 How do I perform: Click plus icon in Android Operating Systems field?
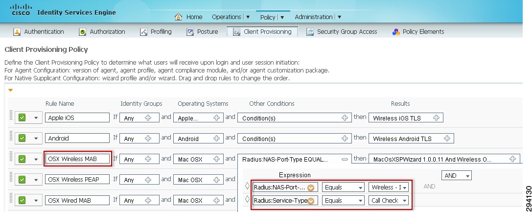pyautogui.click(x=216, y=138)
